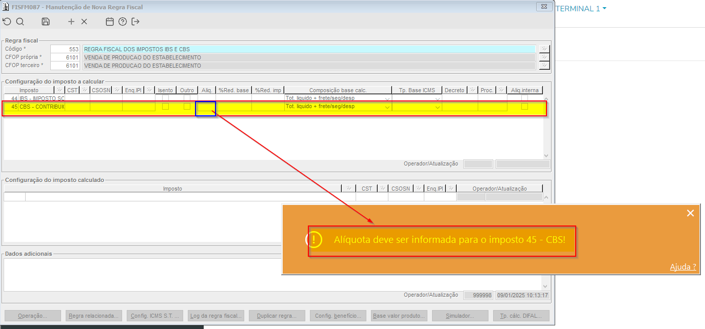The width and height of the screenshot is (705, 329).
Task: Open lookup icon next to Imposto column header
Action: coord(59,90)
